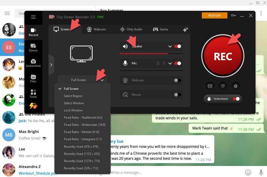Choose Select Region from the list
The image size is (267, 177).
click(x=82, y=96)
